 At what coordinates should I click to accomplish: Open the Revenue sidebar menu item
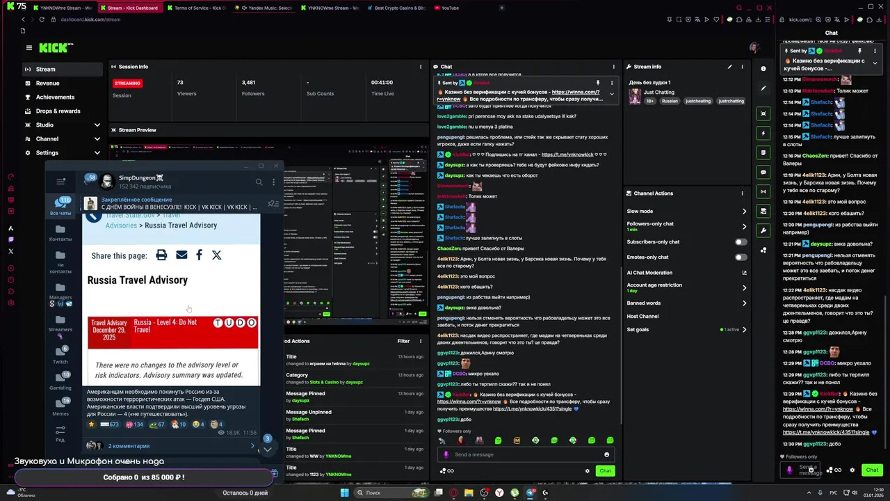point(63,83)
